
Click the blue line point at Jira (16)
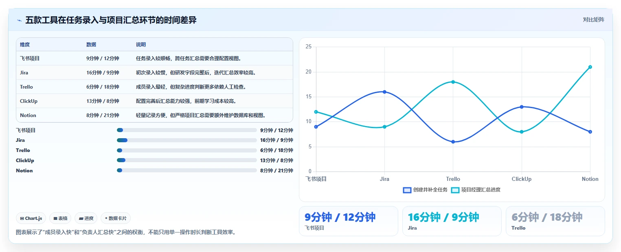(x=384, y=92)
